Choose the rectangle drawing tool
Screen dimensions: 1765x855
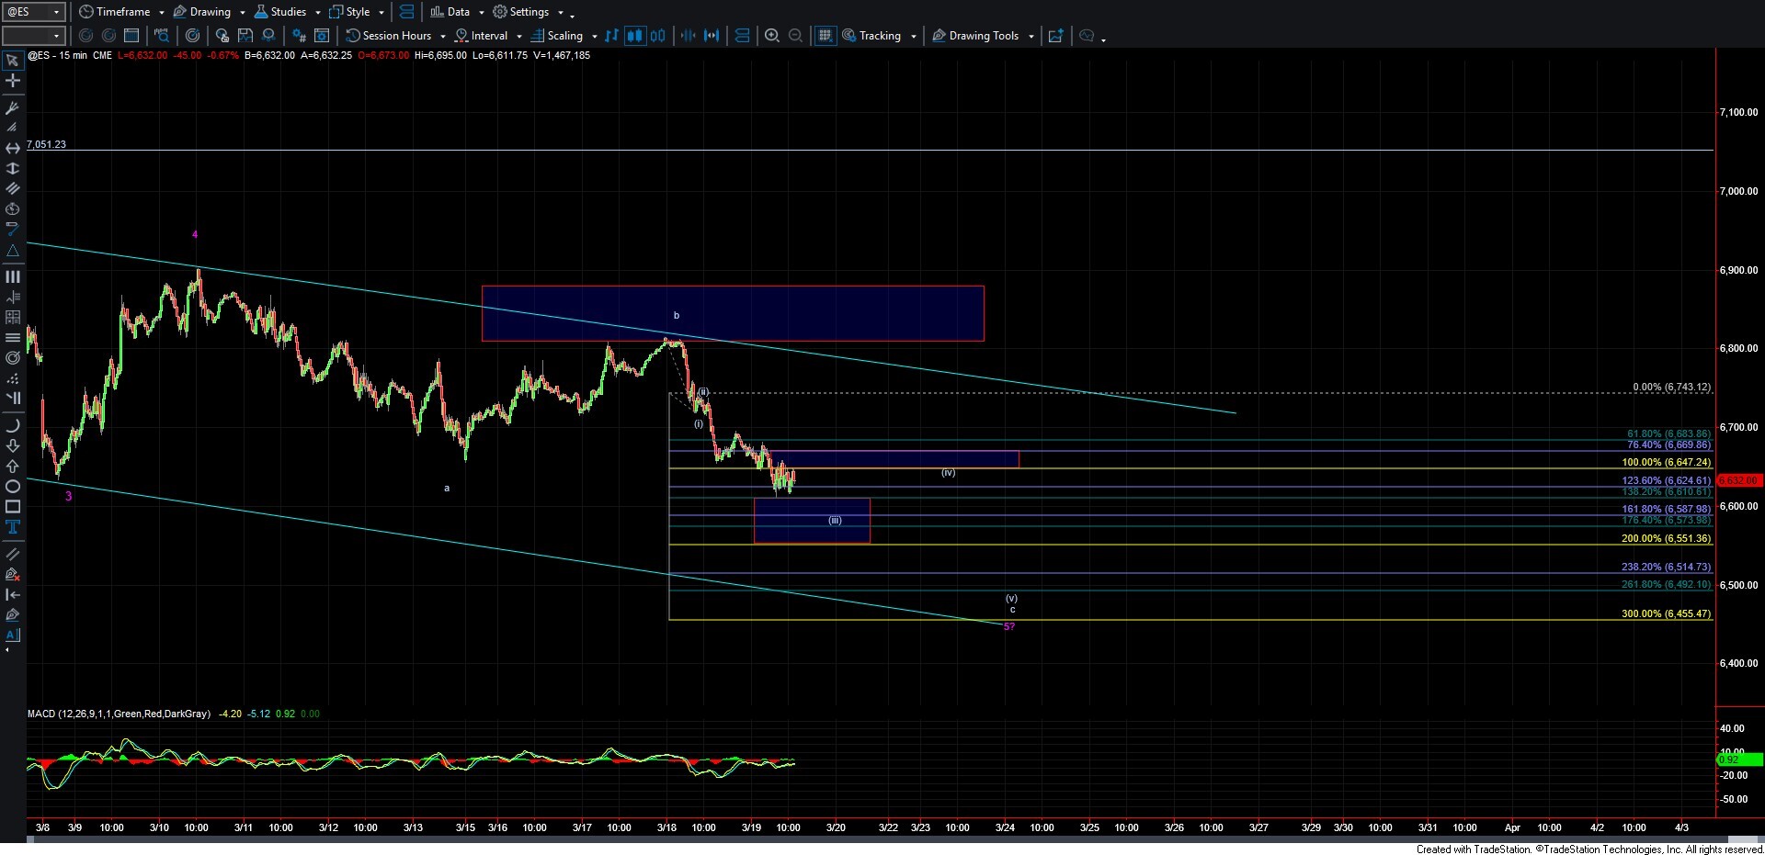[13, 507]
